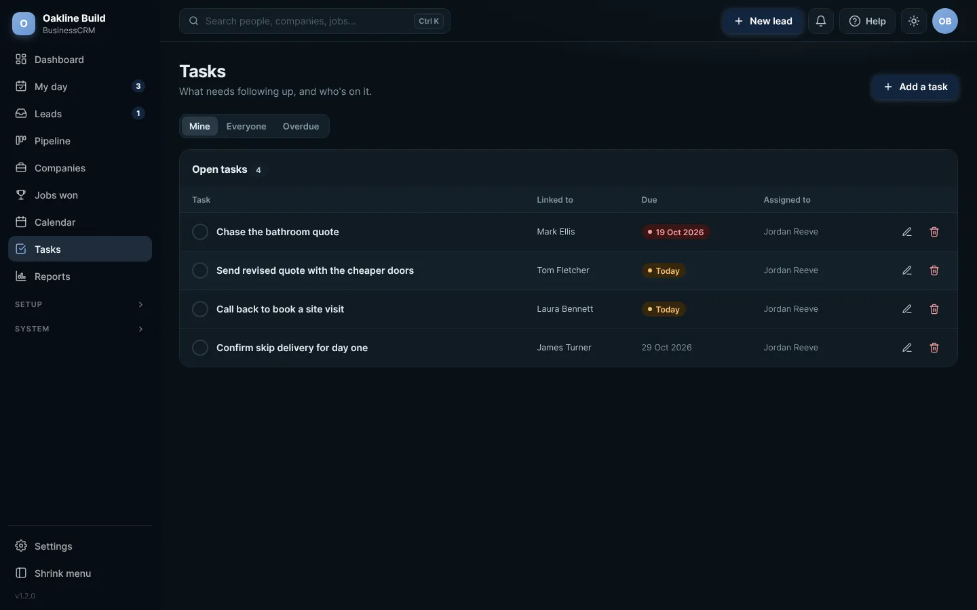Open Settings in the sidebar
This screenshot has width=977, height=610.
click(x=80, y=546)
